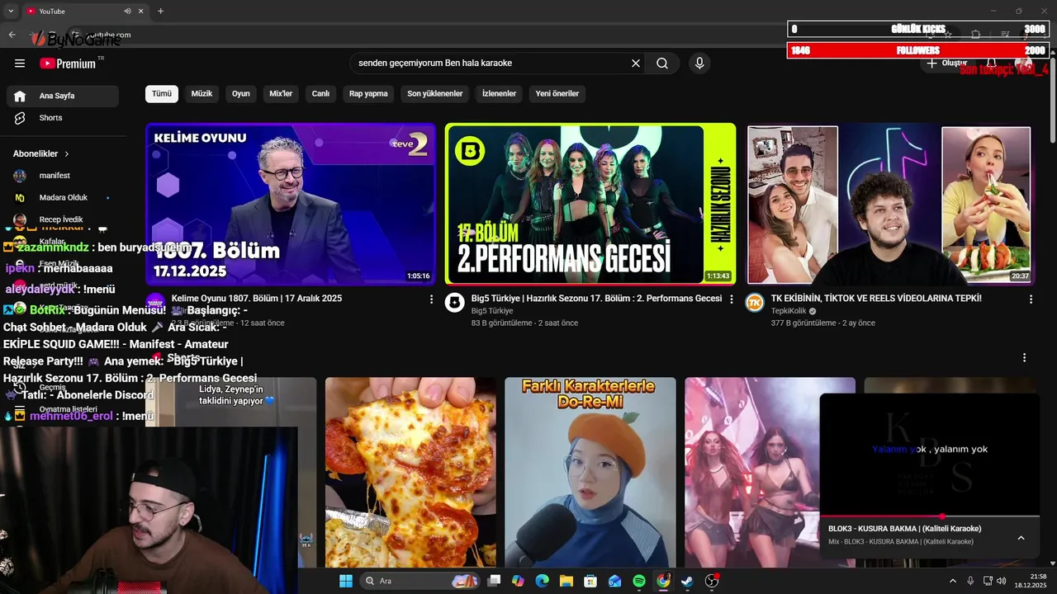1057x594 pixels.
Task: Open the TikTok reaction video thumbnail
Action: pos(890,204)
